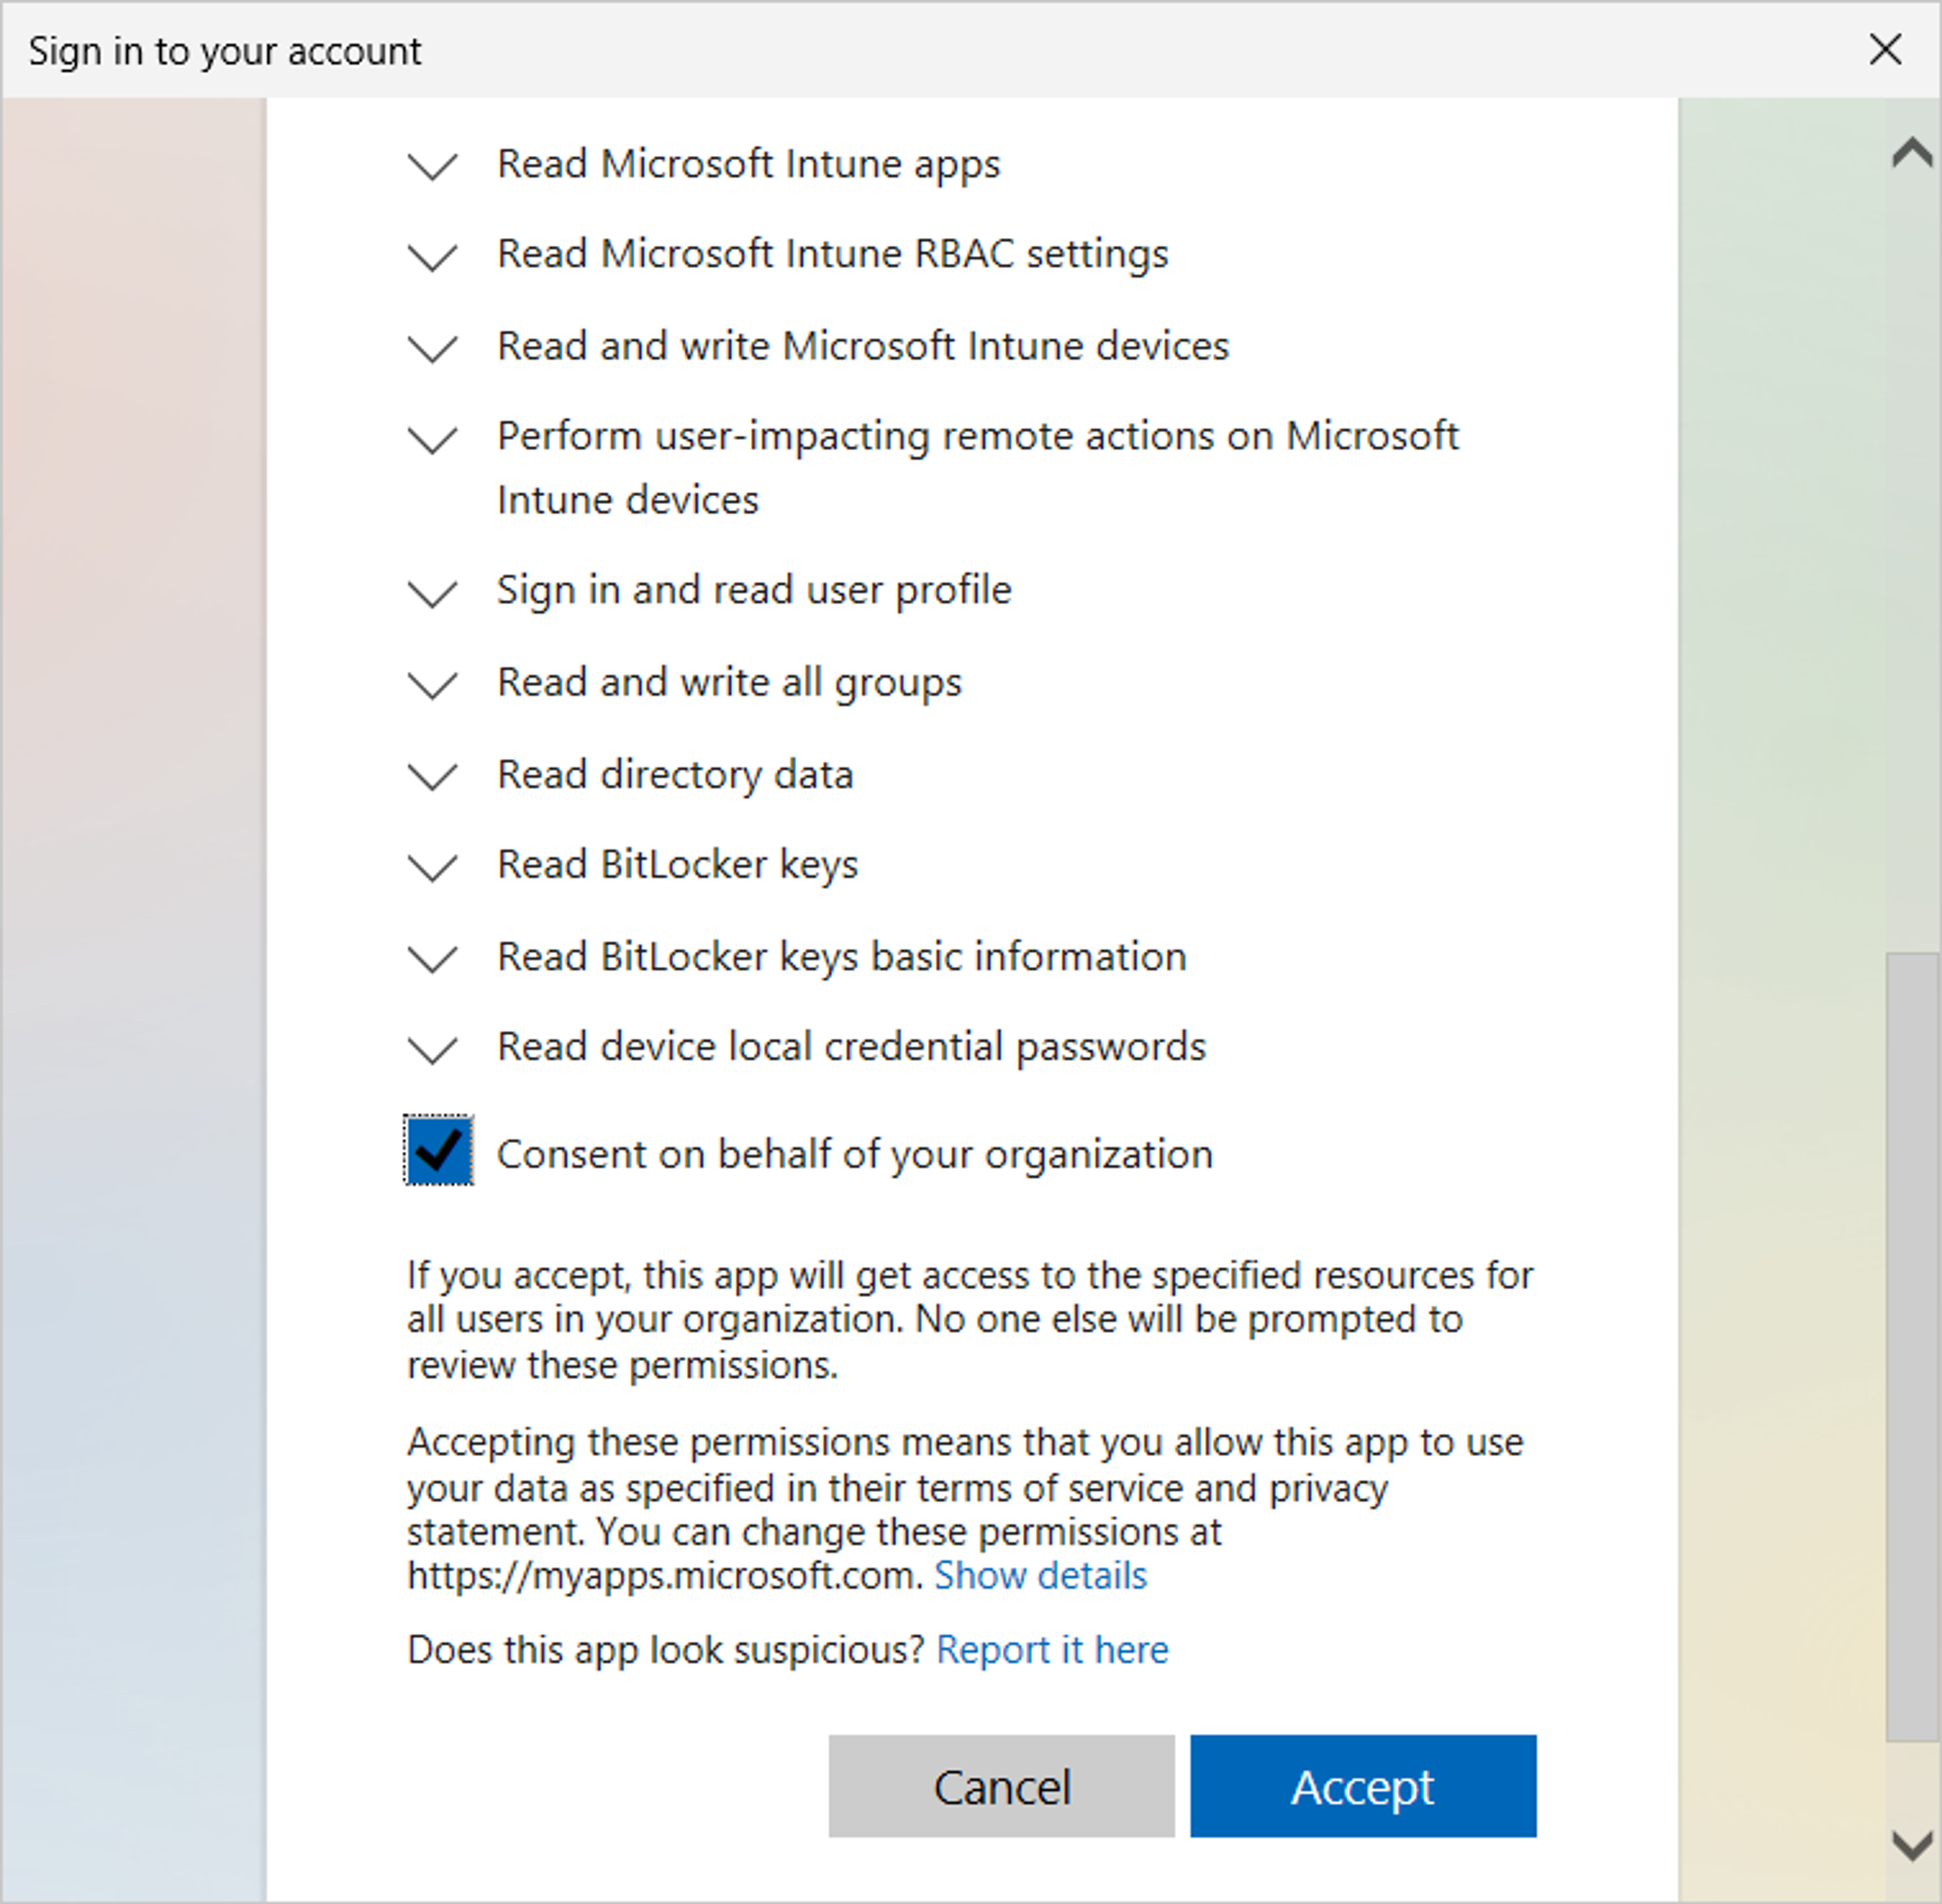1942x1904 pixels.
Task: Expand Read and write Microsoft Intune devices
Action: tap(433, 349)
